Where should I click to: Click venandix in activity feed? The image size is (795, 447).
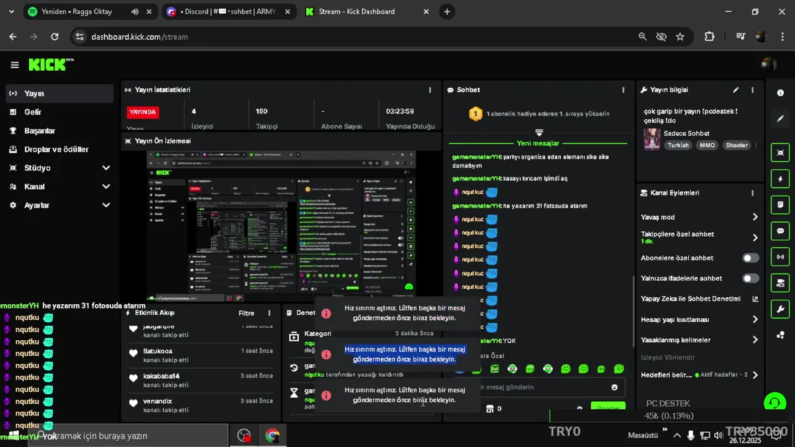(x=157, y=401)
